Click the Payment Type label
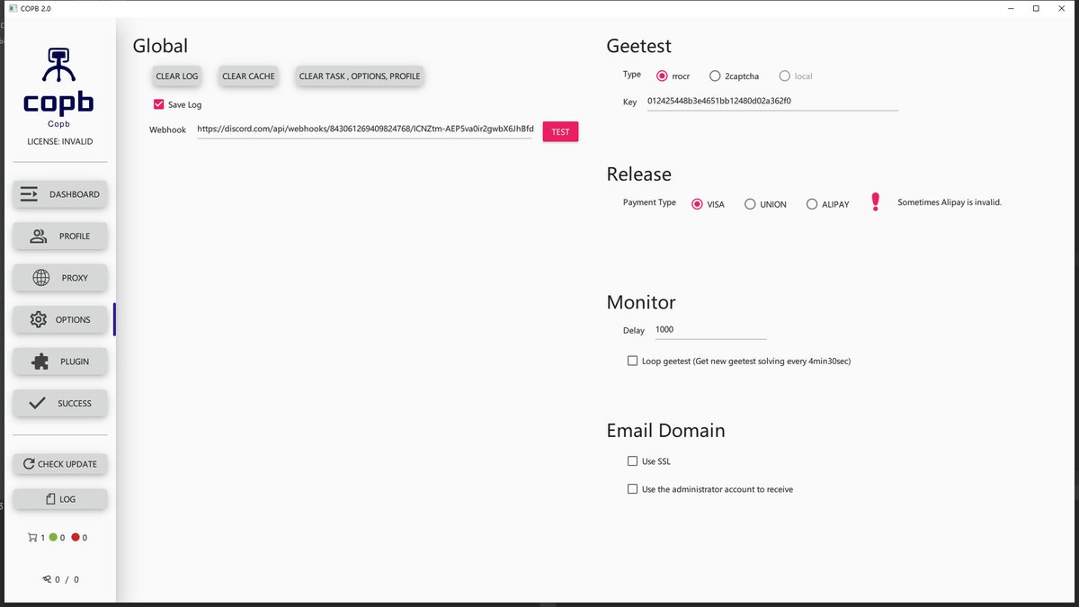This screenshot has height=607, width=1079. [649, 202]
